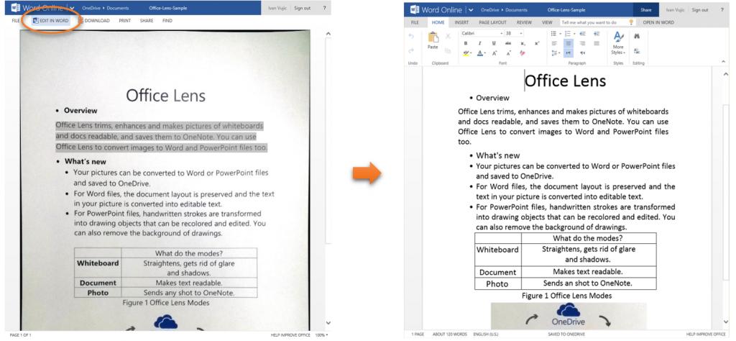Click the help question mark in the left window
The height and width of the screenshot is (341, 736).
[x=324, y=8]
